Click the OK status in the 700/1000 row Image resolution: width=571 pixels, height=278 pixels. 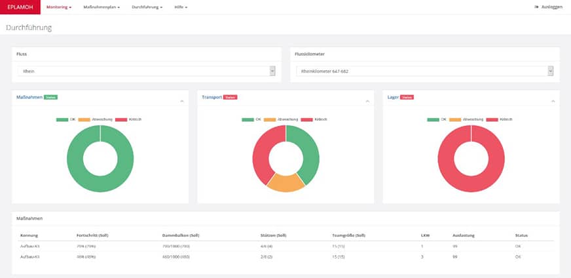point(518,247)
